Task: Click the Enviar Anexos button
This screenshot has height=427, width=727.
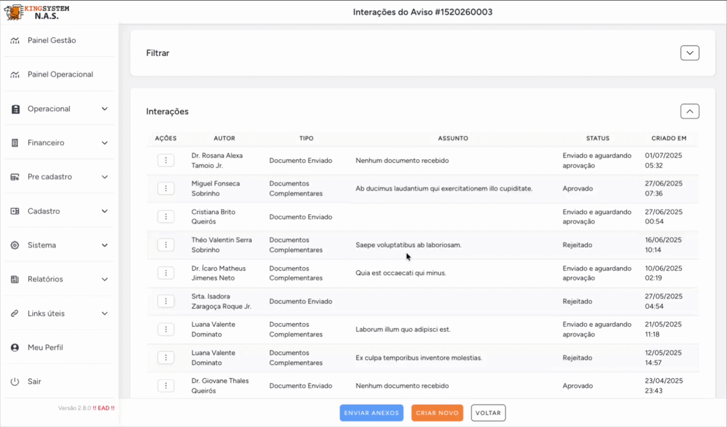Action: [371, 413]
